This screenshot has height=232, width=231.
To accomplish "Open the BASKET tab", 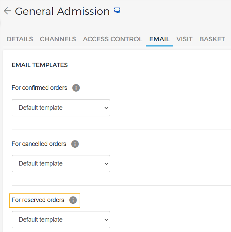I will pos(212,39).
